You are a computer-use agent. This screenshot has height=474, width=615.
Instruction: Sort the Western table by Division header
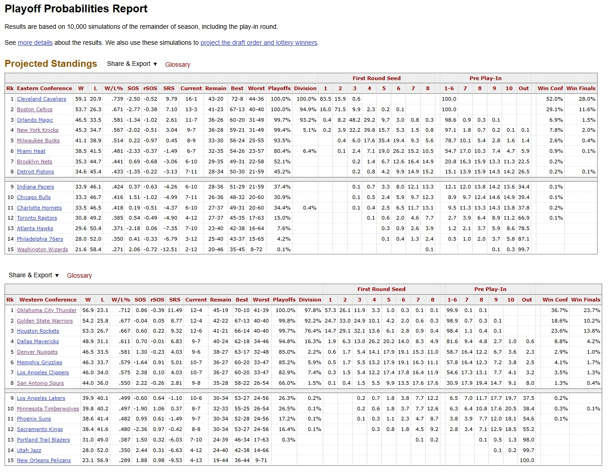tap(310, 300)
